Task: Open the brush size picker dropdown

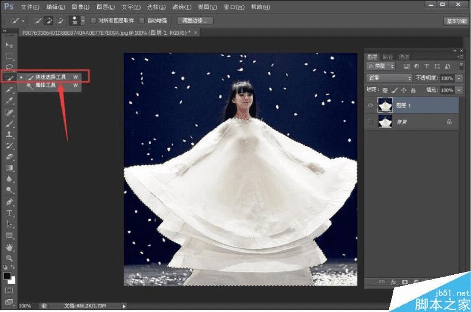Action: pos(82,21)
